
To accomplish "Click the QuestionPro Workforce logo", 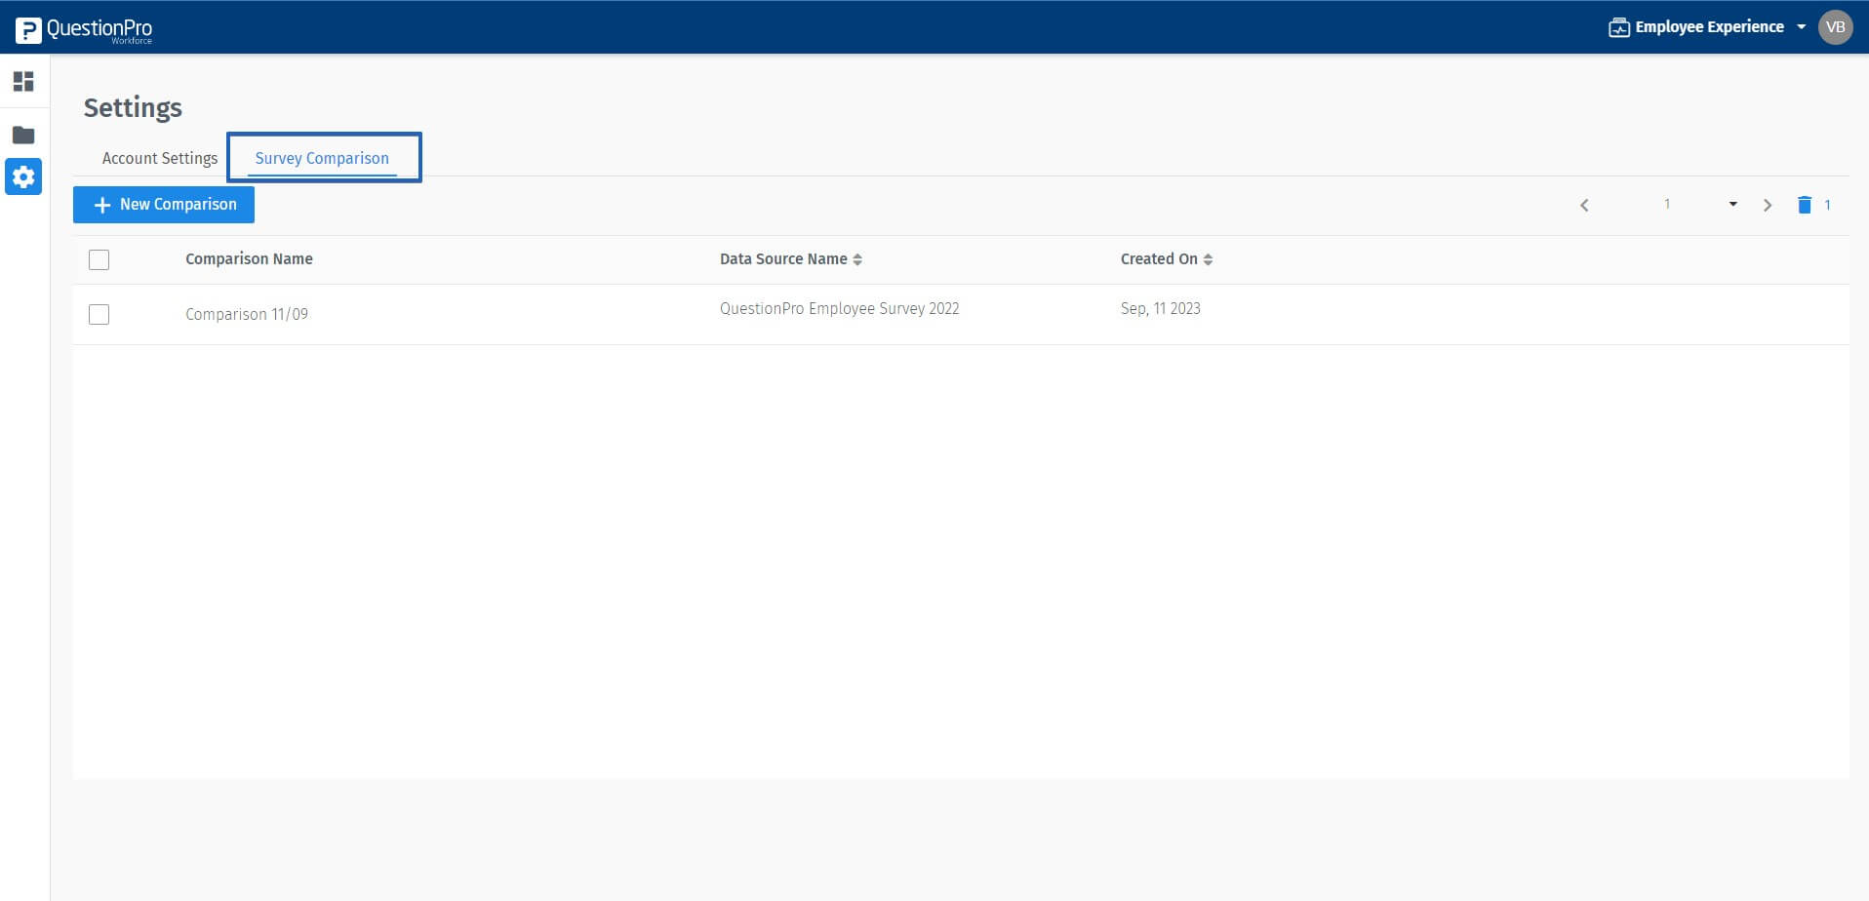I will 83,28.
